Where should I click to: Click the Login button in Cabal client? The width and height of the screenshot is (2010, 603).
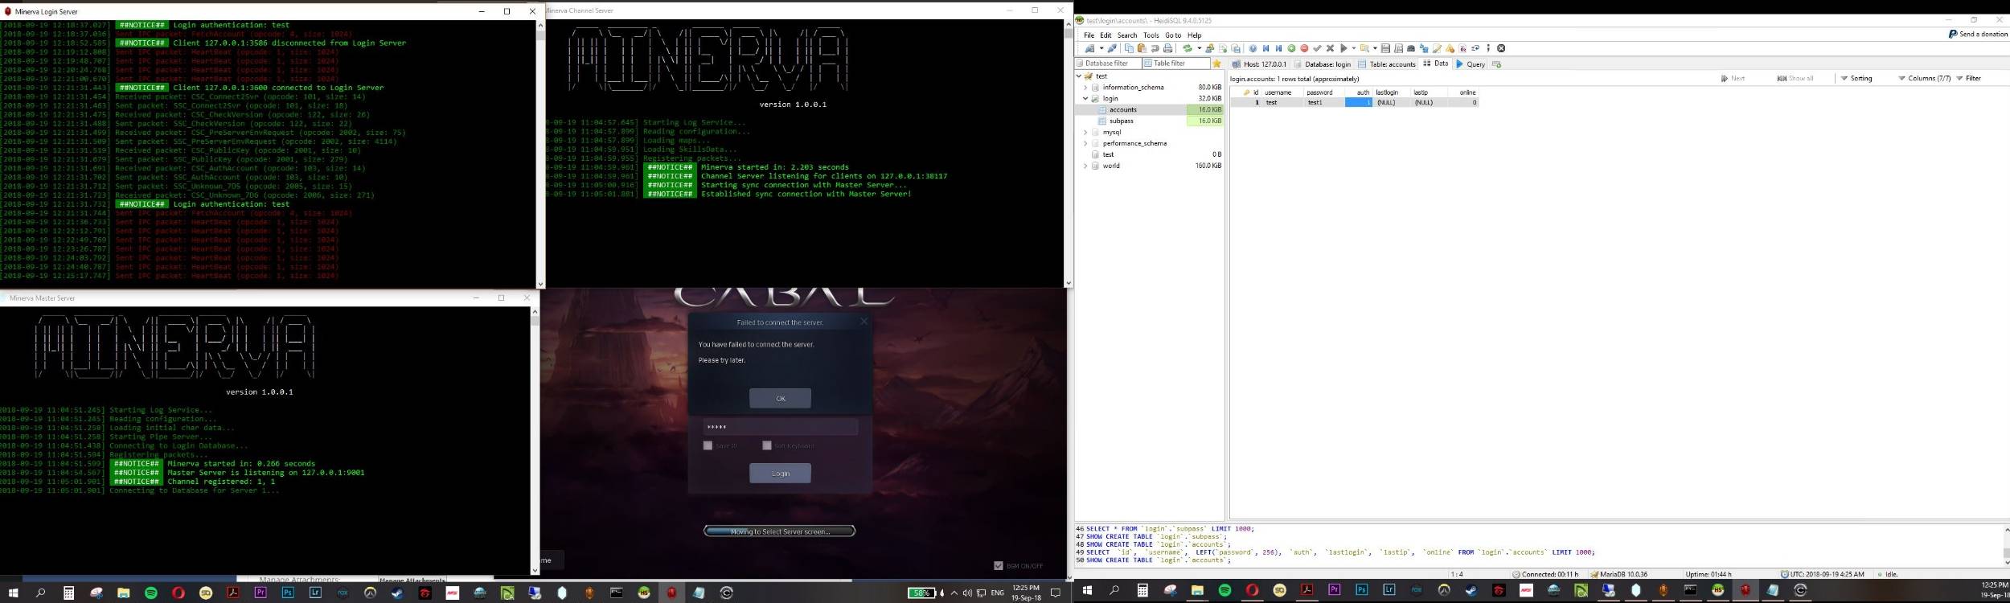[780, 473]
